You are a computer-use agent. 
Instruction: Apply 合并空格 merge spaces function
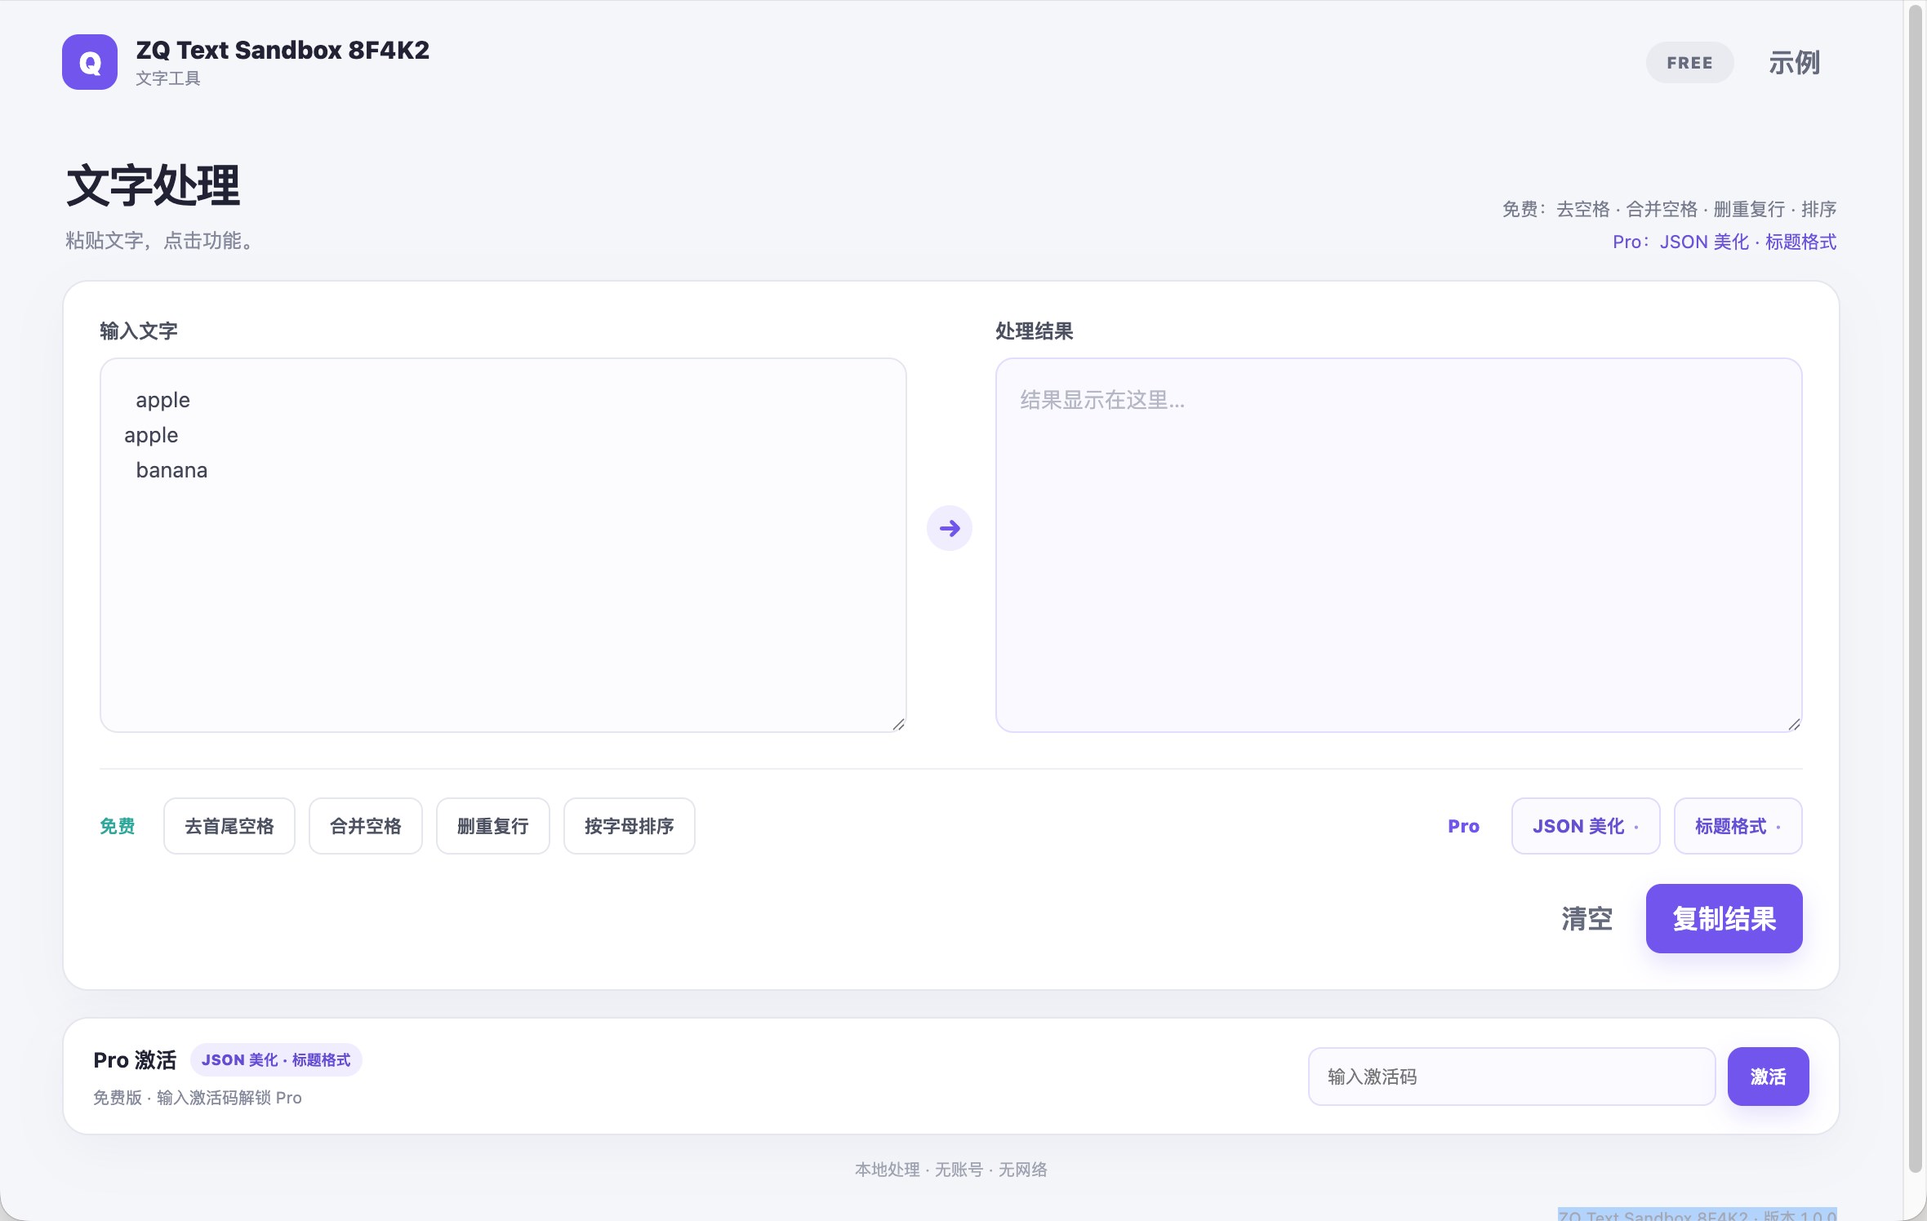click(366, 826)
